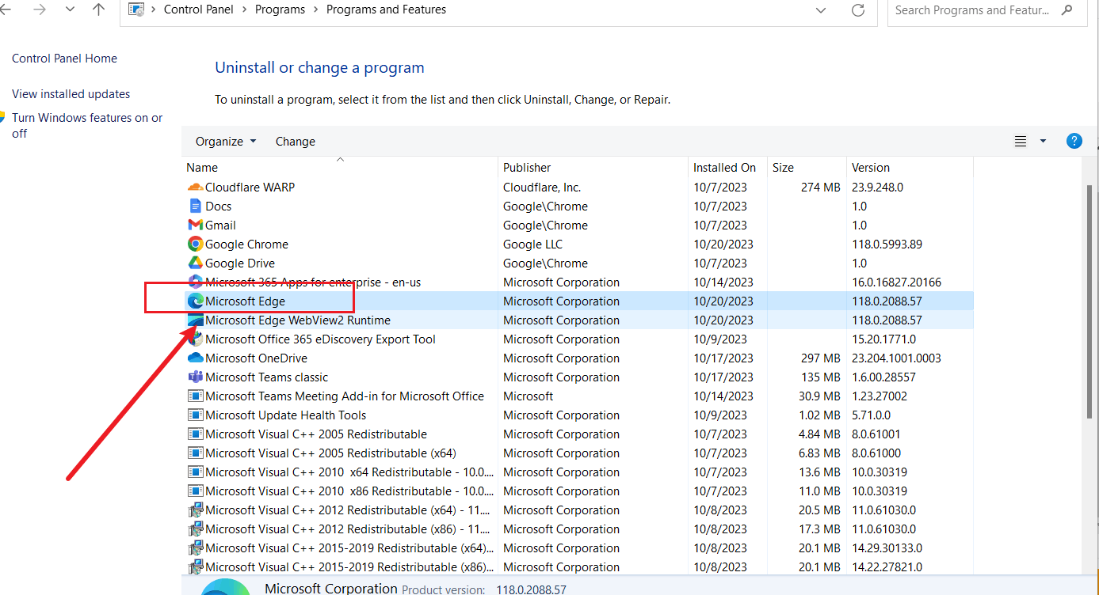
Task: Click the Teams Meeting Add-in icon
Action: coord(196,396)
